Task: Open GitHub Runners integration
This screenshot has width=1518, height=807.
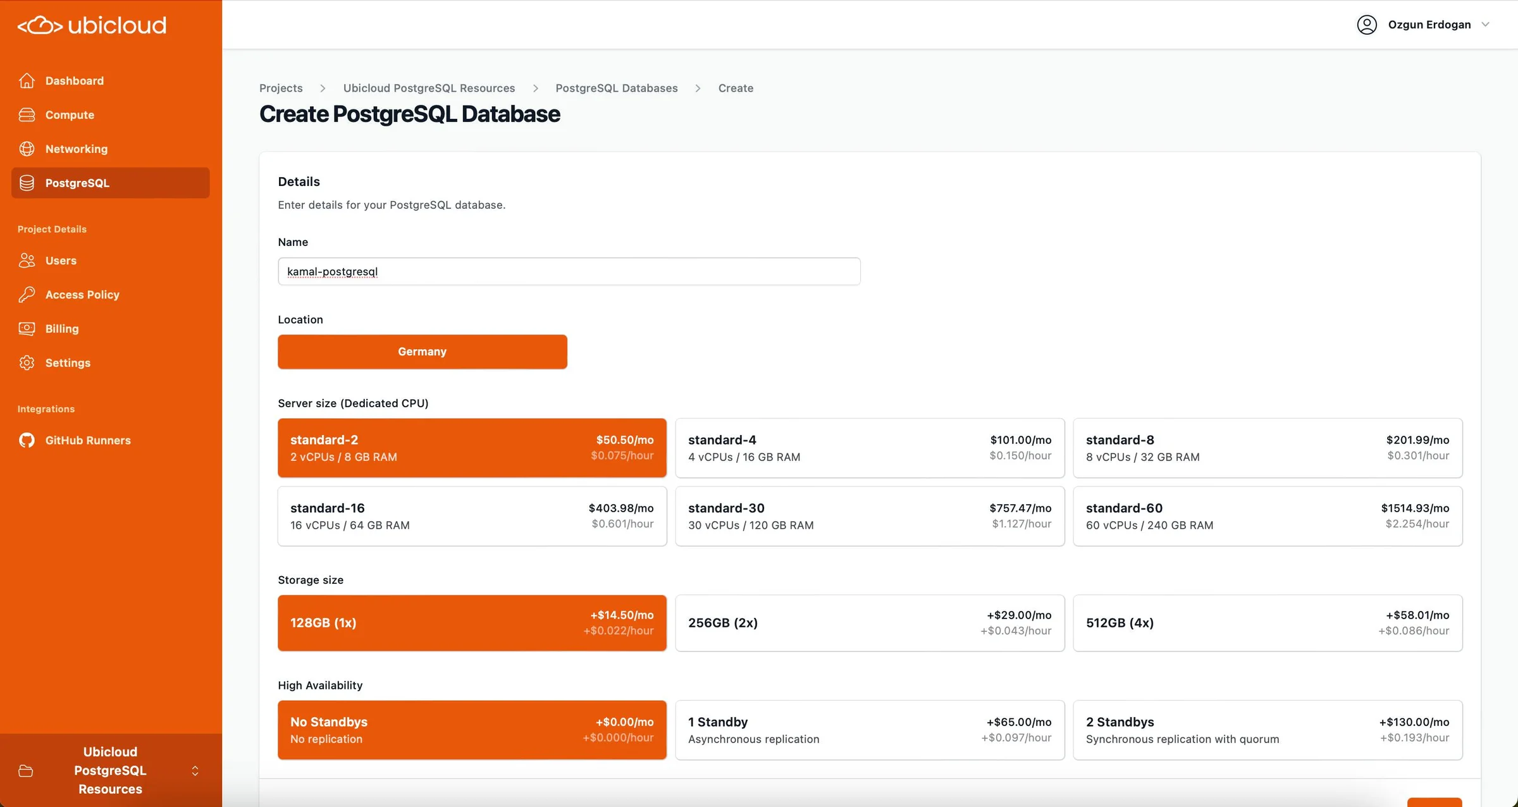Action: click(88, 440)
